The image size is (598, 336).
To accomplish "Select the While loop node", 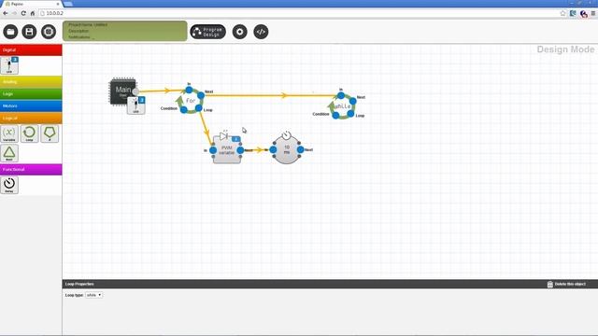I will click(343, 106).
